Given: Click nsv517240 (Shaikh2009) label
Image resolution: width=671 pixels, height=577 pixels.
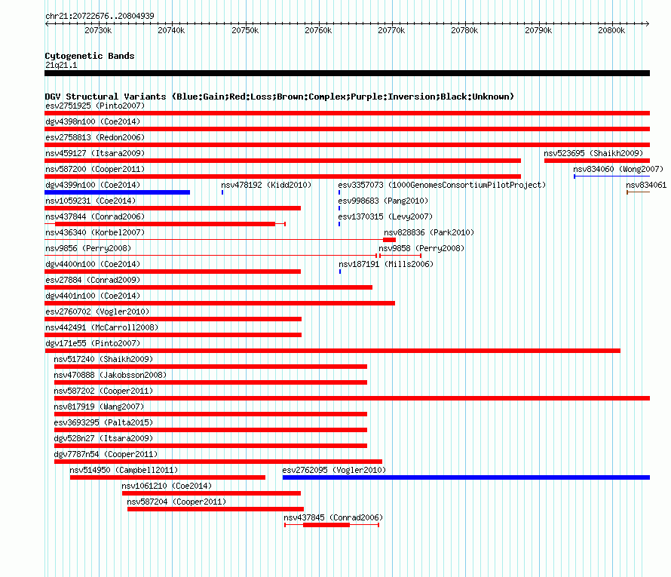Looking at the screenshot, I should [103, 359].
